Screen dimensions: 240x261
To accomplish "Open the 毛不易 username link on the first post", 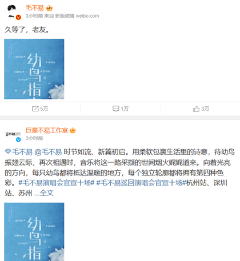I will click(x=35, y=8).
